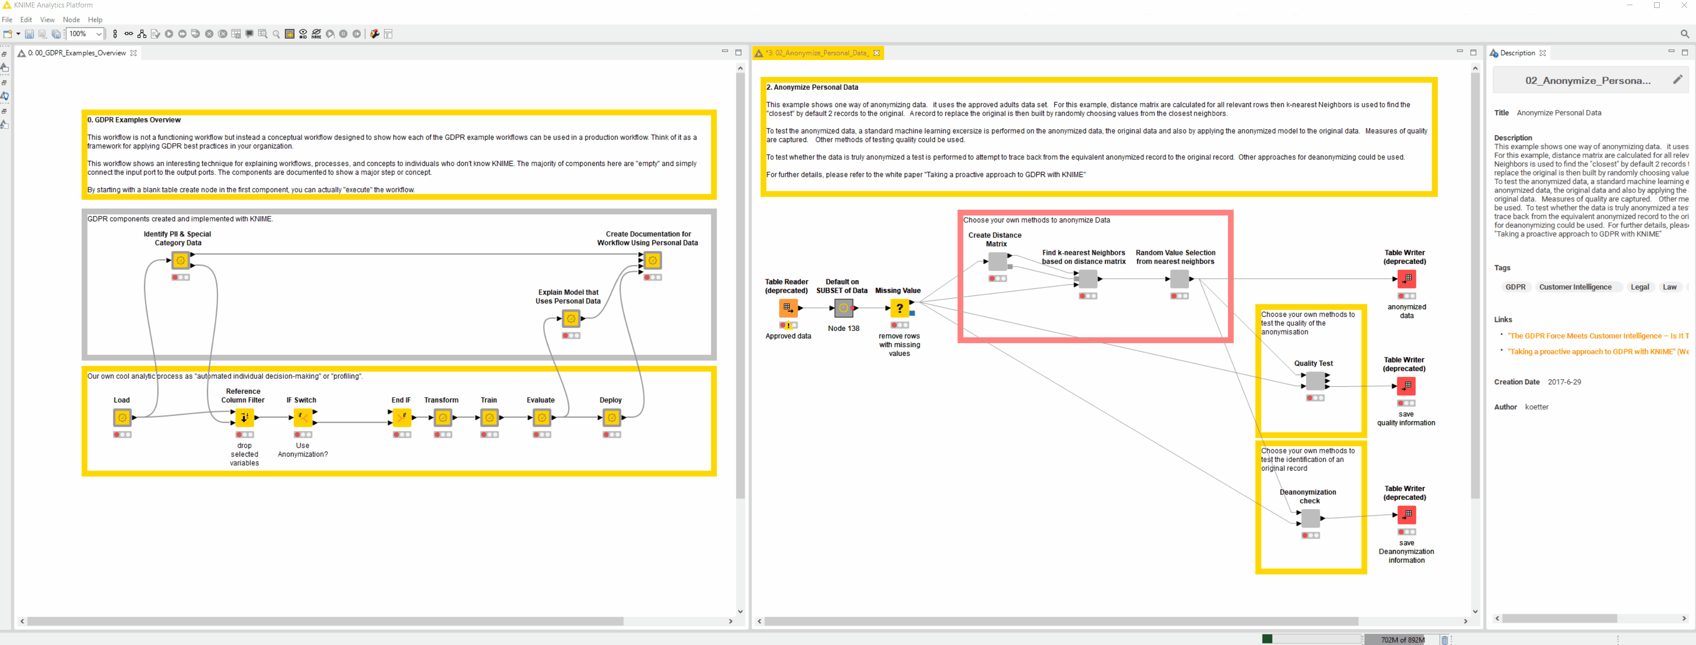Select the Missing Value node
Screen dimensions: 1696x645
pyautogui.click(x=899, y=308)
